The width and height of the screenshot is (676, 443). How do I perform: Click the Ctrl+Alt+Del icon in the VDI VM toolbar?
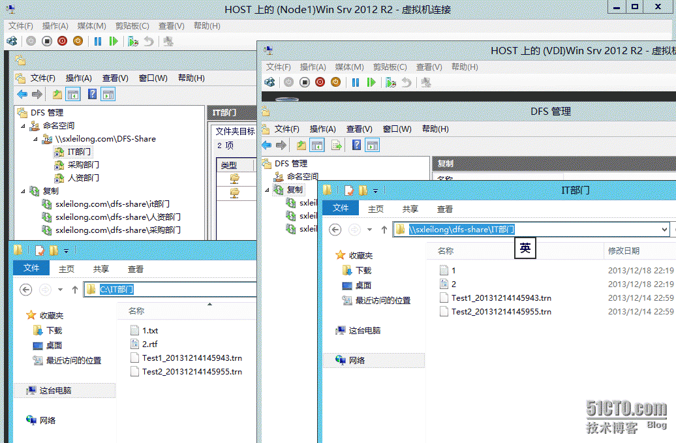269,82
